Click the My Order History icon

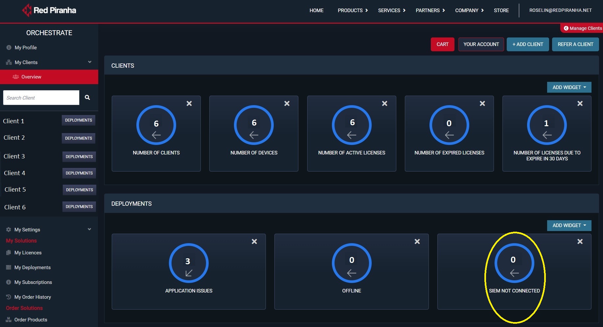(x=9, y=297)
